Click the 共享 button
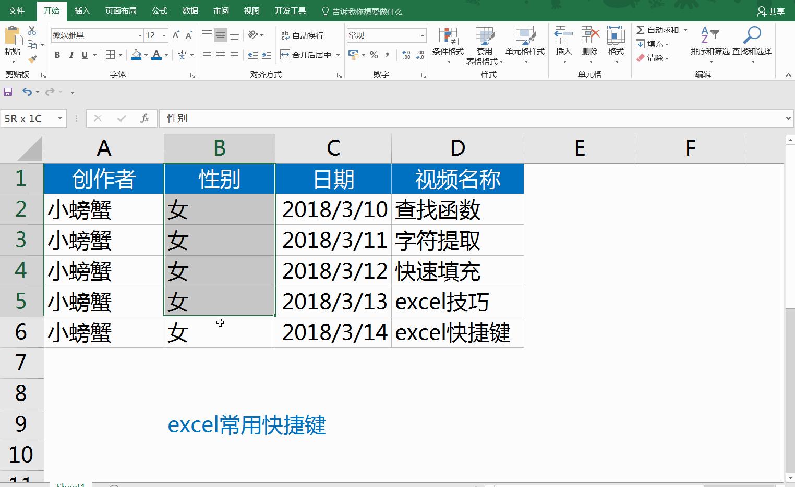Image resolution: width=795 pixels, height=487 pixels. pyautogui.click(x=771, y=10)
